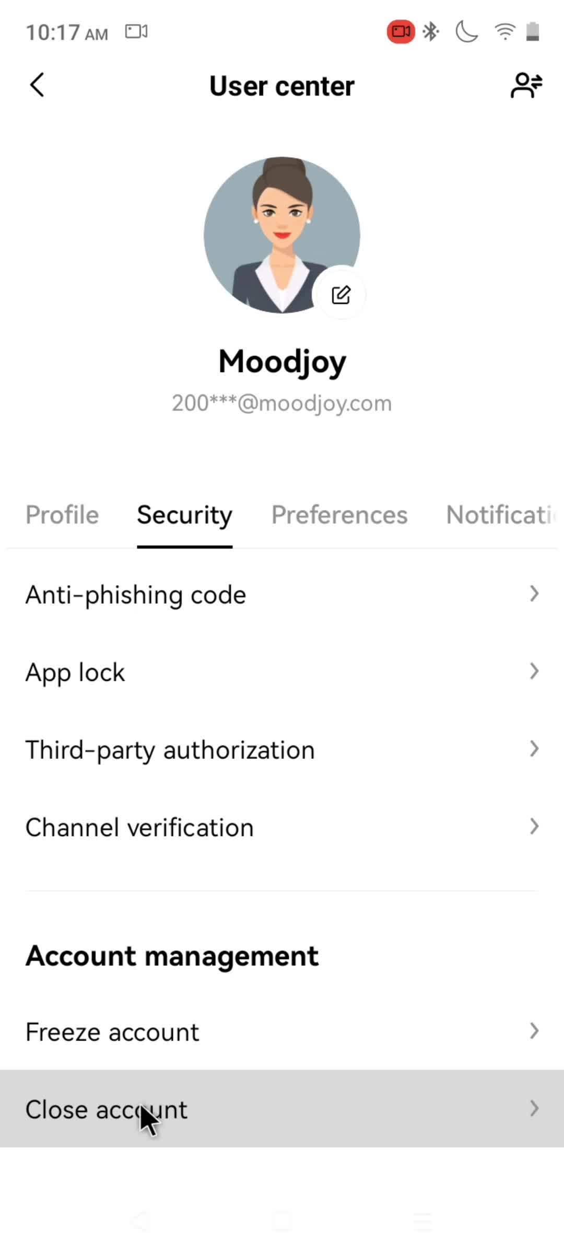Tap the Wi-Fi status icon
Viewport: 564px width, 1254px height.
pos(504,32)
